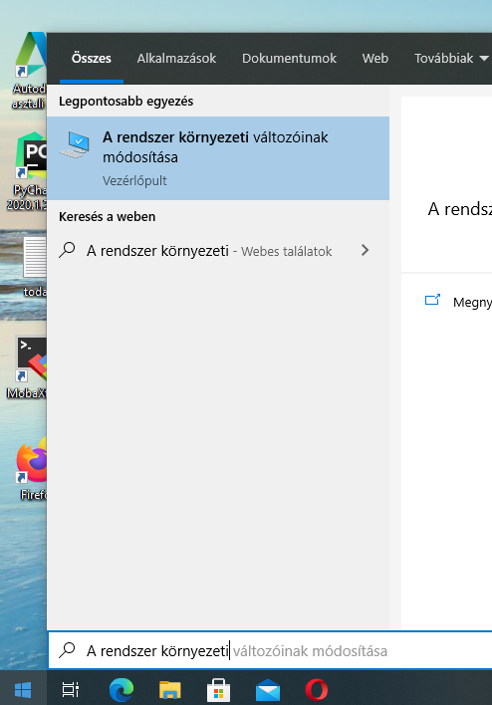This screenshot has height=705, width=492.
Task: Open Microsoft Store from the taskbar
Action: [218, 689]
